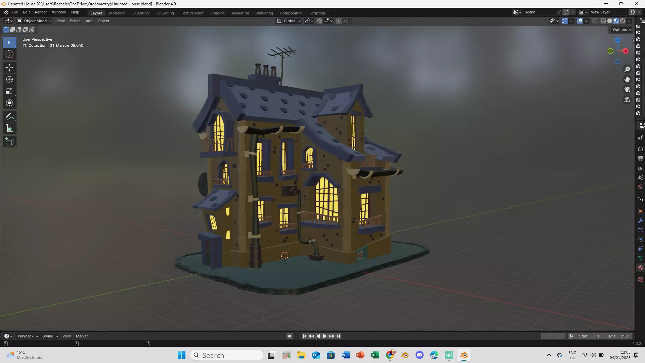Screen dimensions: 645x363
Task: Jump to the timeline's first frame button
Action: pyautogui.click(x=304, y=336)
